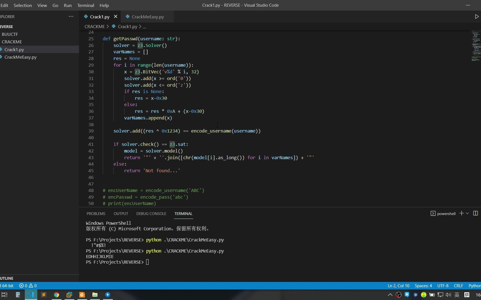Click the terminal prompt input area
Image resolution: width=481 pixels, height=300 pixels.
[148, 262]
